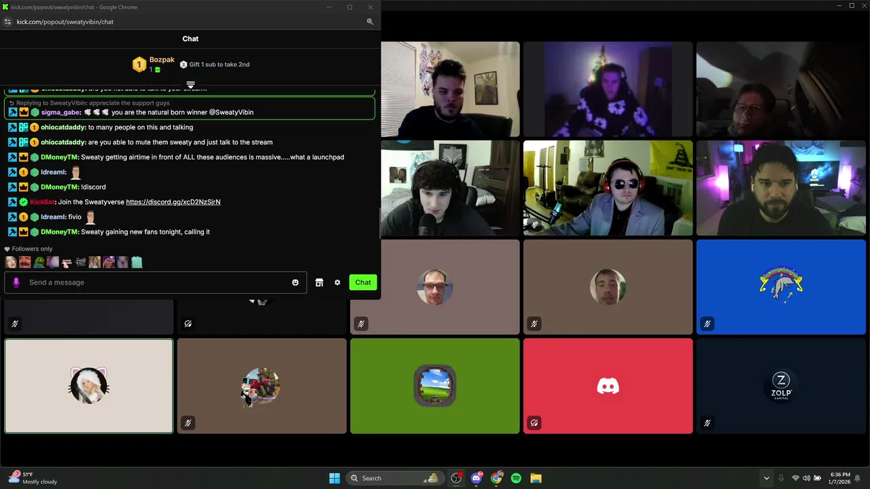The image size is (870, 489).
Task: Click message "Sweaty gaining new fans tonight, calling it"
Action: coord(145,232)
